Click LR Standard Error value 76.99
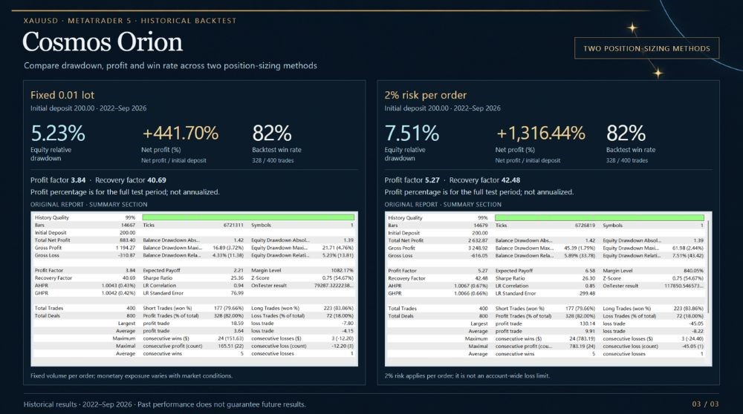The width and height of the screenshot is (743, 414). 237,293
